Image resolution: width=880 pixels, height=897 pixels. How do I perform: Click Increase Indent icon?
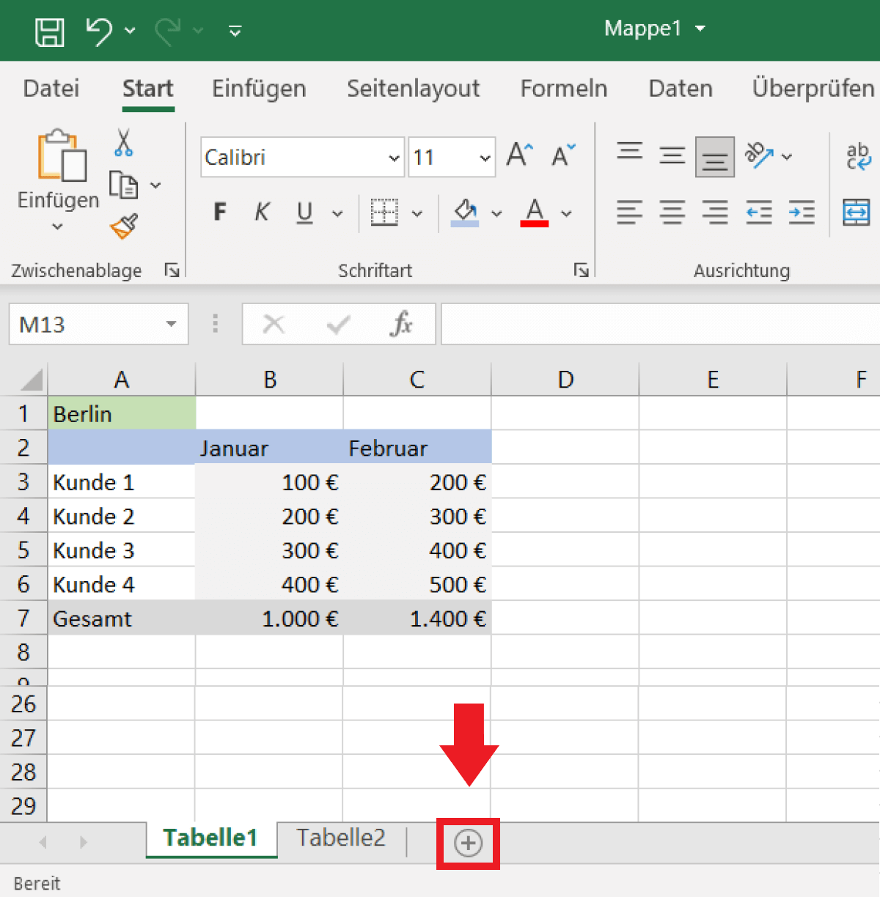pyautogui.click(x=802, y=213)
